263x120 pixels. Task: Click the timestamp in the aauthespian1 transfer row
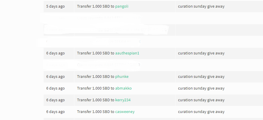(x=55, y=53)
